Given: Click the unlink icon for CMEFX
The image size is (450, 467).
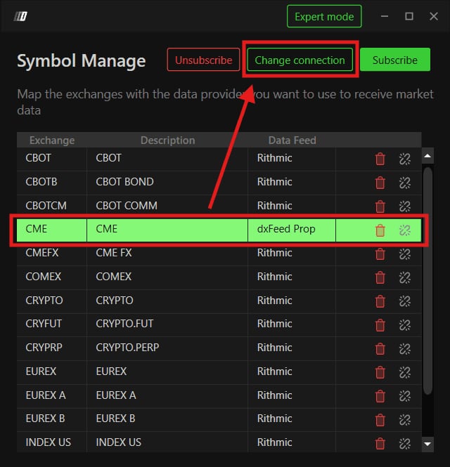Looking at the screenshot, I should click(x=405, y=254).
